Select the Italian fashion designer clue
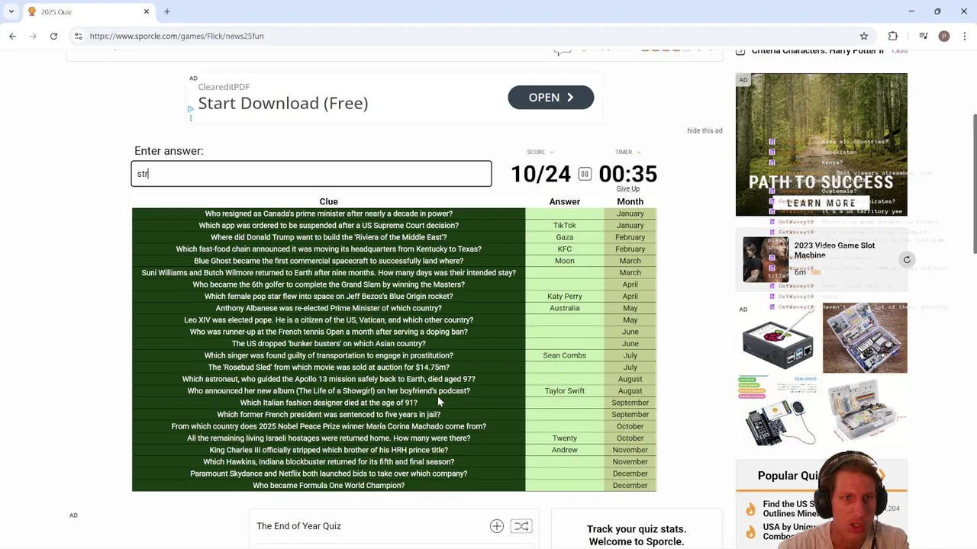 pyautogui.click(x=328, y=403)
